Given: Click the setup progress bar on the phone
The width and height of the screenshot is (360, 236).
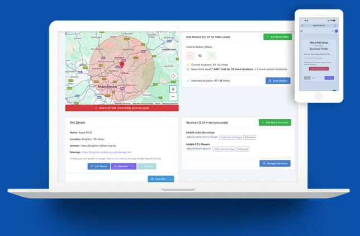Looking at the screenshot, I should pos(317,78).
